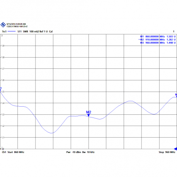Click the Pwr -10 dBm label
This screenshot has height=177, width=177.
[73, 152]
